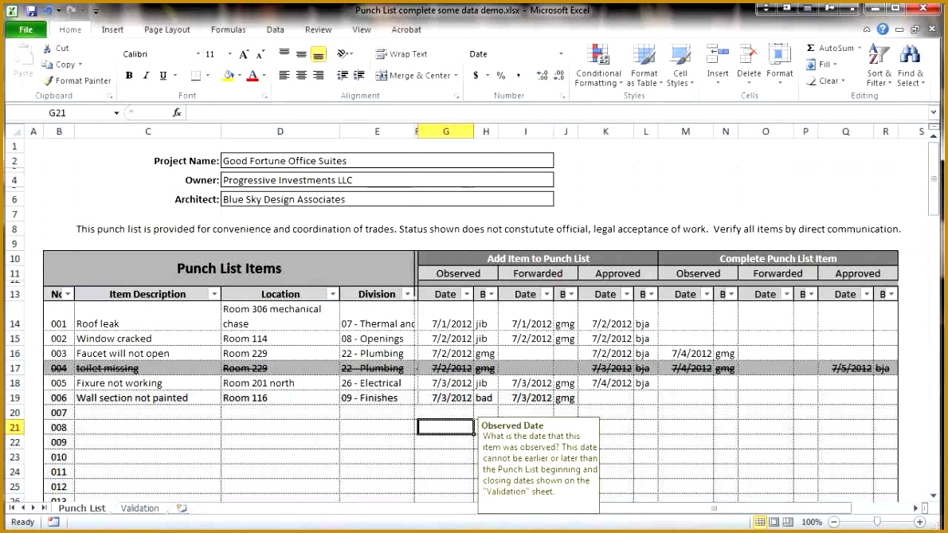Expand the Font Size dropdown
948x533 pixels.
229,54
